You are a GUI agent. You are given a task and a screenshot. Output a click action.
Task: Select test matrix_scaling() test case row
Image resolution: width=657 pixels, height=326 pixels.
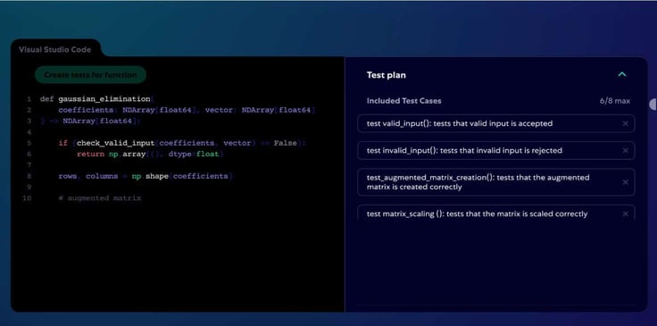coord(496,213)
